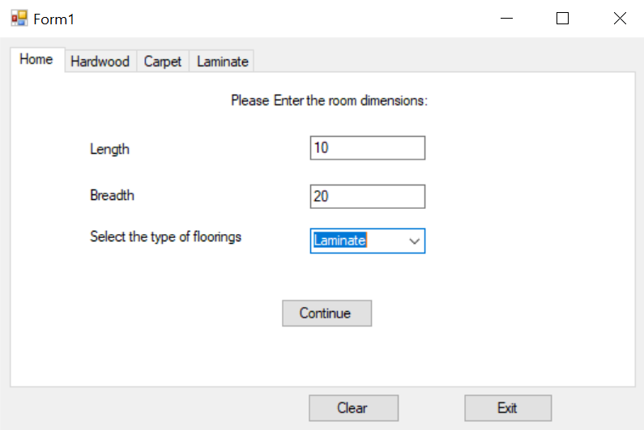Click the 'Select the type of floorings' label

click(165, 237)
